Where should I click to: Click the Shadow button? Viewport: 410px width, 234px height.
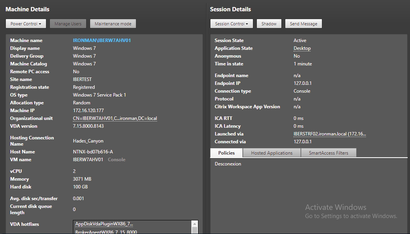click(269, 23)
